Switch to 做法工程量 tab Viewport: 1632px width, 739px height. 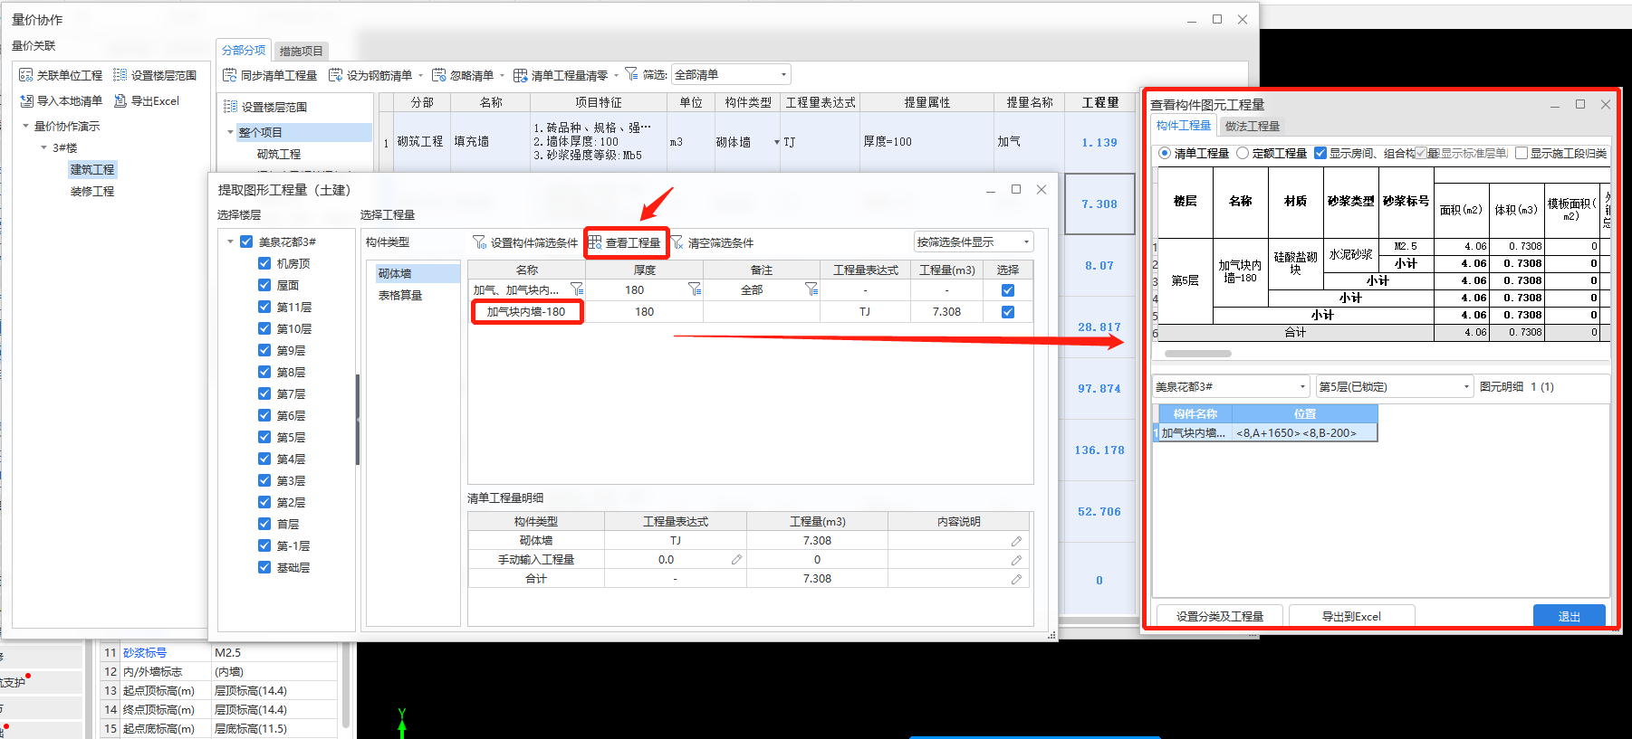click(1252, 126)
